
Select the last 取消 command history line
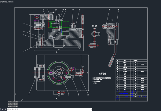[13, 106]
